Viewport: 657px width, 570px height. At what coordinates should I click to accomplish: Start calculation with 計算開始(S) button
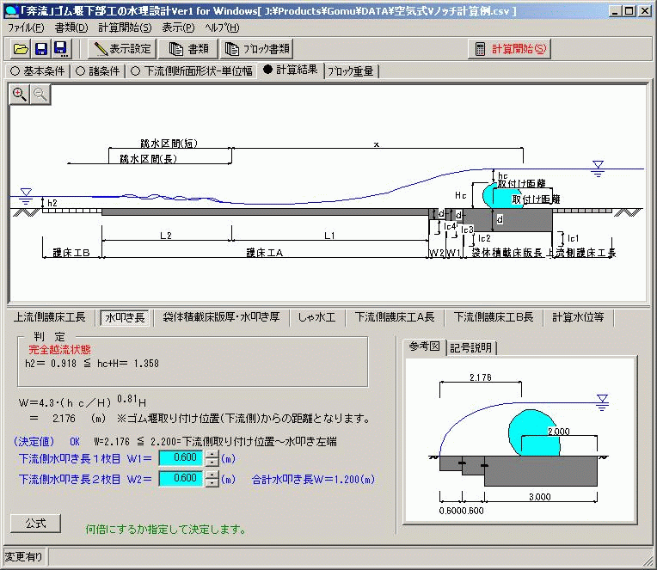(x=509, y=49)
